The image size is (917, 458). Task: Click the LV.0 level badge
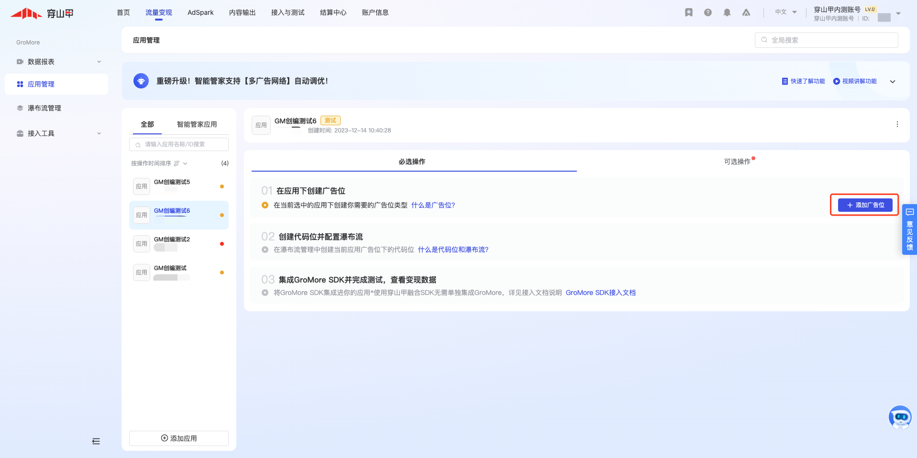(870, 9)
